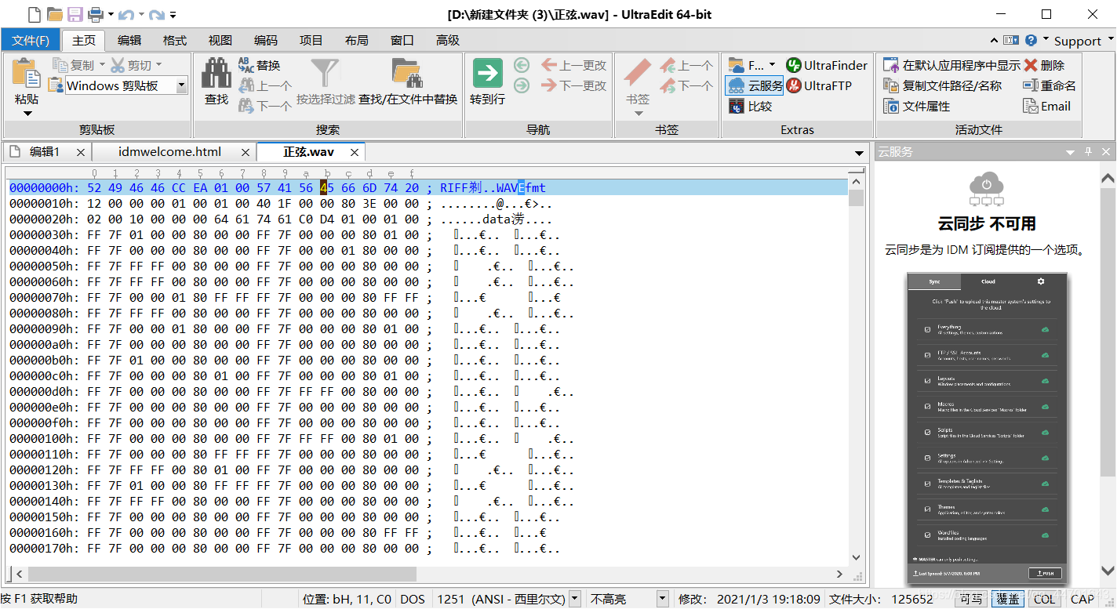Viewport: 1117px width, 609px height.
Task: Click the Print icon in quick access toolbar
Action: (96, 14)
